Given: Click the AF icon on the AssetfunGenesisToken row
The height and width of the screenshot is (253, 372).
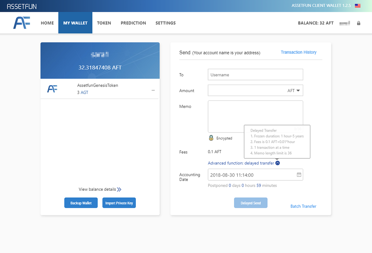Looking at the screenshot, I should (x=52, y=89).
